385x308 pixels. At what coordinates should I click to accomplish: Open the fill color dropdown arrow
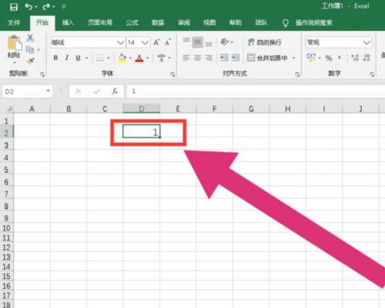point(130,58)
